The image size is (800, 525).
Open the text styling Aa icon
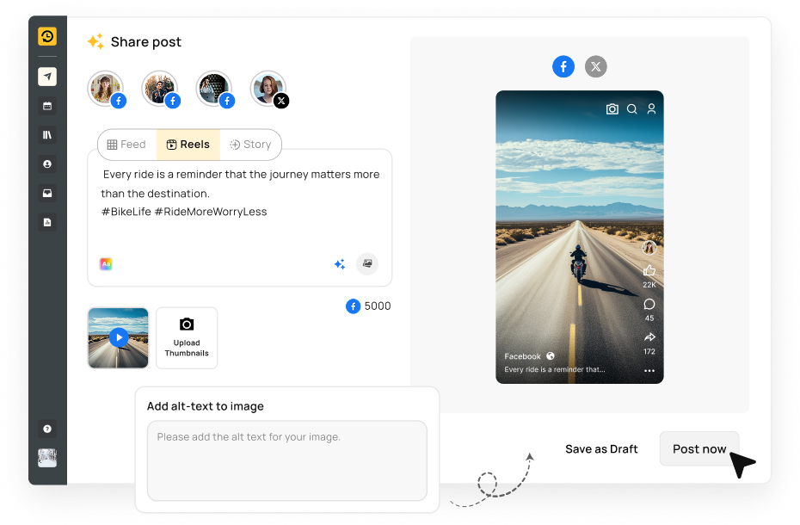coord(105,263)
